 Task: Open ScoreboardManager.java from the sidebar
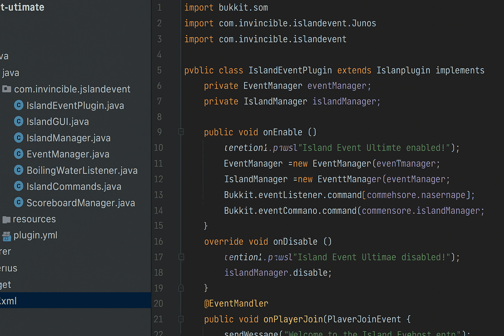tap(81, 202)
